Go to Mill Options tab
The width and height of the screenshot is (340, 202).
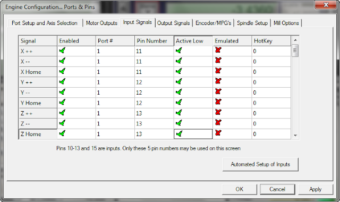coord(286,23)
